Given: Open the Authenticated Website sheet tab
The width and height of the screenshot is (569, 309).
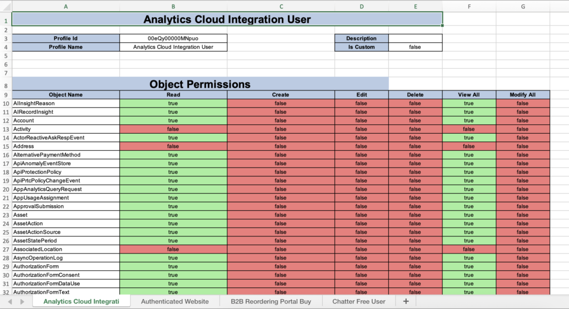Looking at the screenshot, I should click(x=175, y=301).
